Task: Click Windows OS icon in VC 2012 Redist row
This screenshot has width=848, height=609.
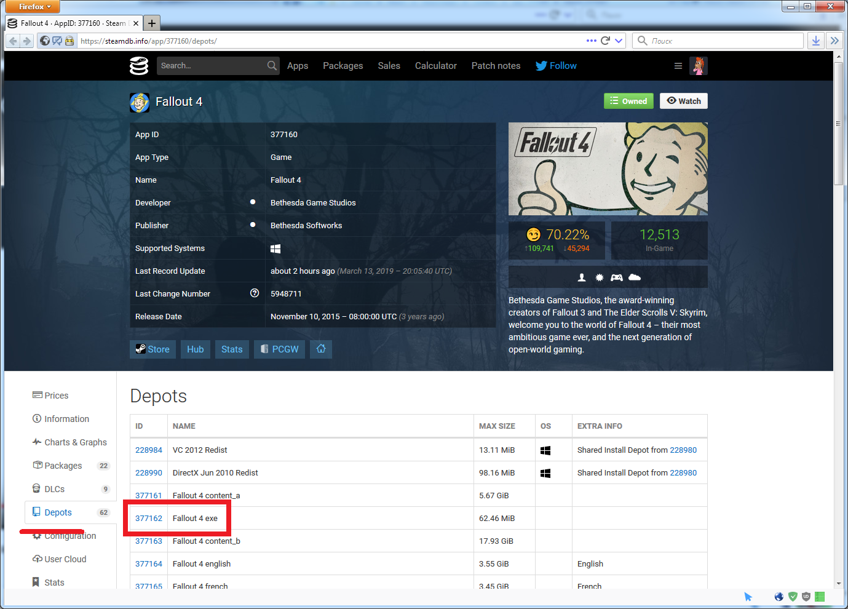Action: pyautogui.click(x=545, y=450)
